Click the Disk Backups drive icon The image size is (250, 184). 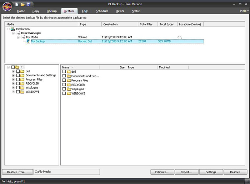(x=18, y=33)
